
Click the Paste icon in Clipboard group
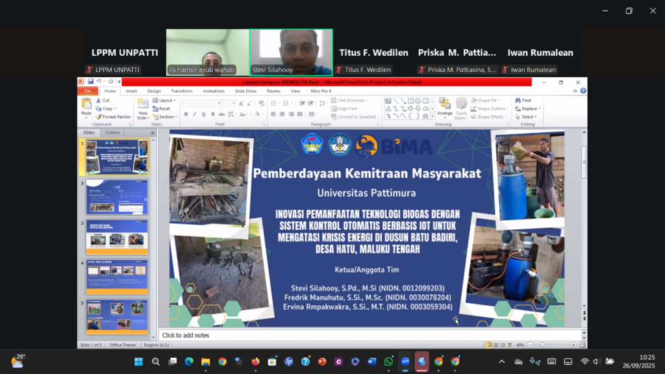click(86, 105)
